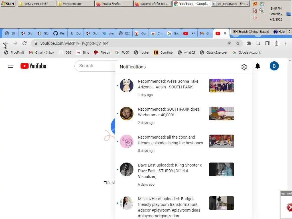
Task: Switch to the YouTube tab playing audio
Action: point(189,33)
